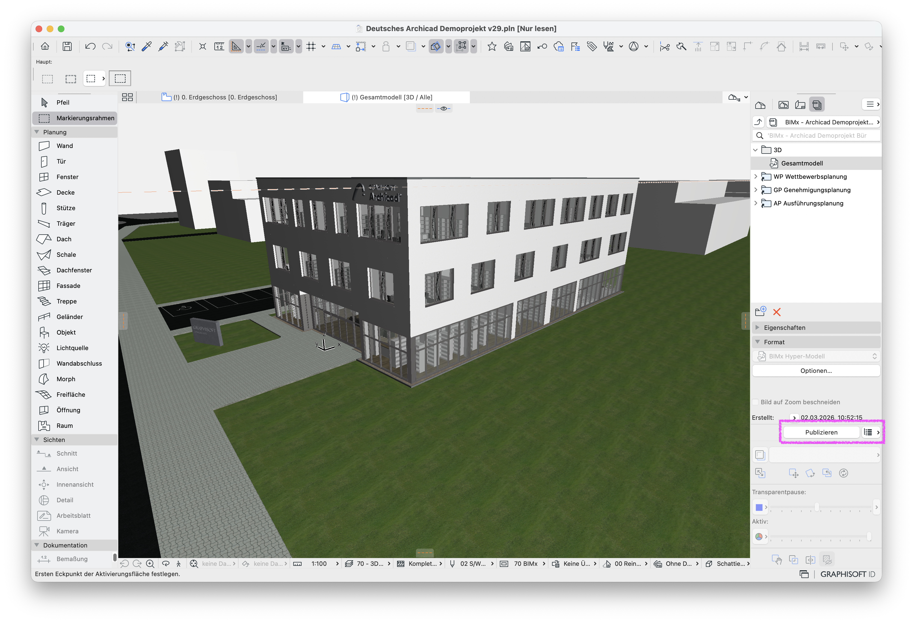Toggle the ruler measurement icon
Screen dimensions: 913x623
pos(219,46)
